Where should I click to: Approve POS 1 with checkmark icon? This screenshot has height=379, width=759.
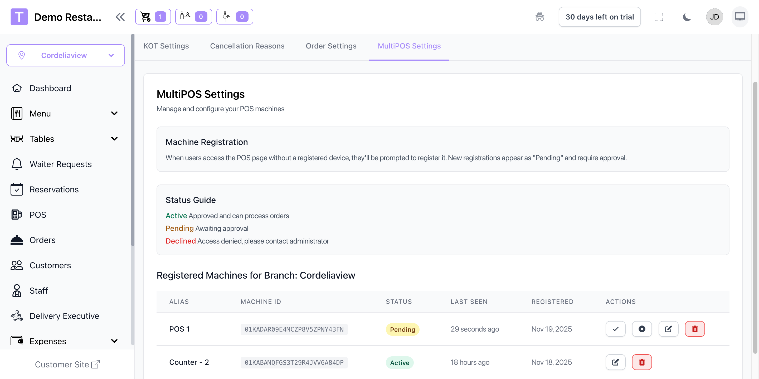point(615,329)
